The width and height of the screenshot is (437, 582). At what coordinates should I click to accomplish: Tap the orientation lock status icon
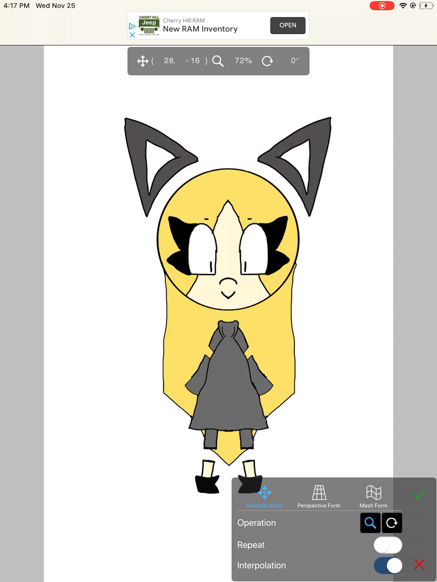coord(413,5)
